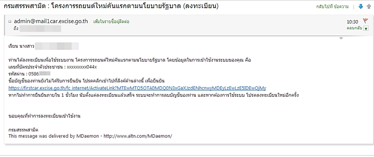Viewport: 374px width, 157px height.
Task: Click sender admin@mail1car.excise.go.th address
Action: tap(51, 21)
